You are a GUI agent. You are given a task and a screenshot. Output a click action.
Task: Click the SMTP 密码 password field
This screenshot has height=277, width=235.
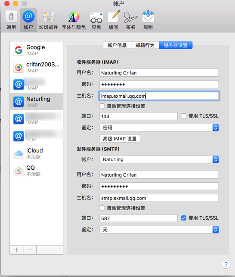(x=159, y=187)
